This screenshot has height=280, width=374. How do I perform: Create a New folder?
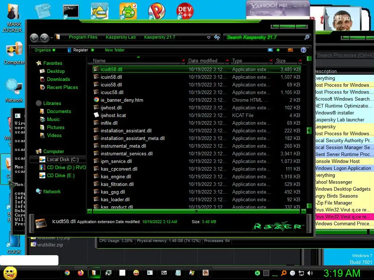pos(114,50)
